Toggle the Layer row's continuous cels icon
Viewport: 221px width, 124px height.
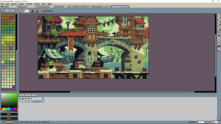26,102
